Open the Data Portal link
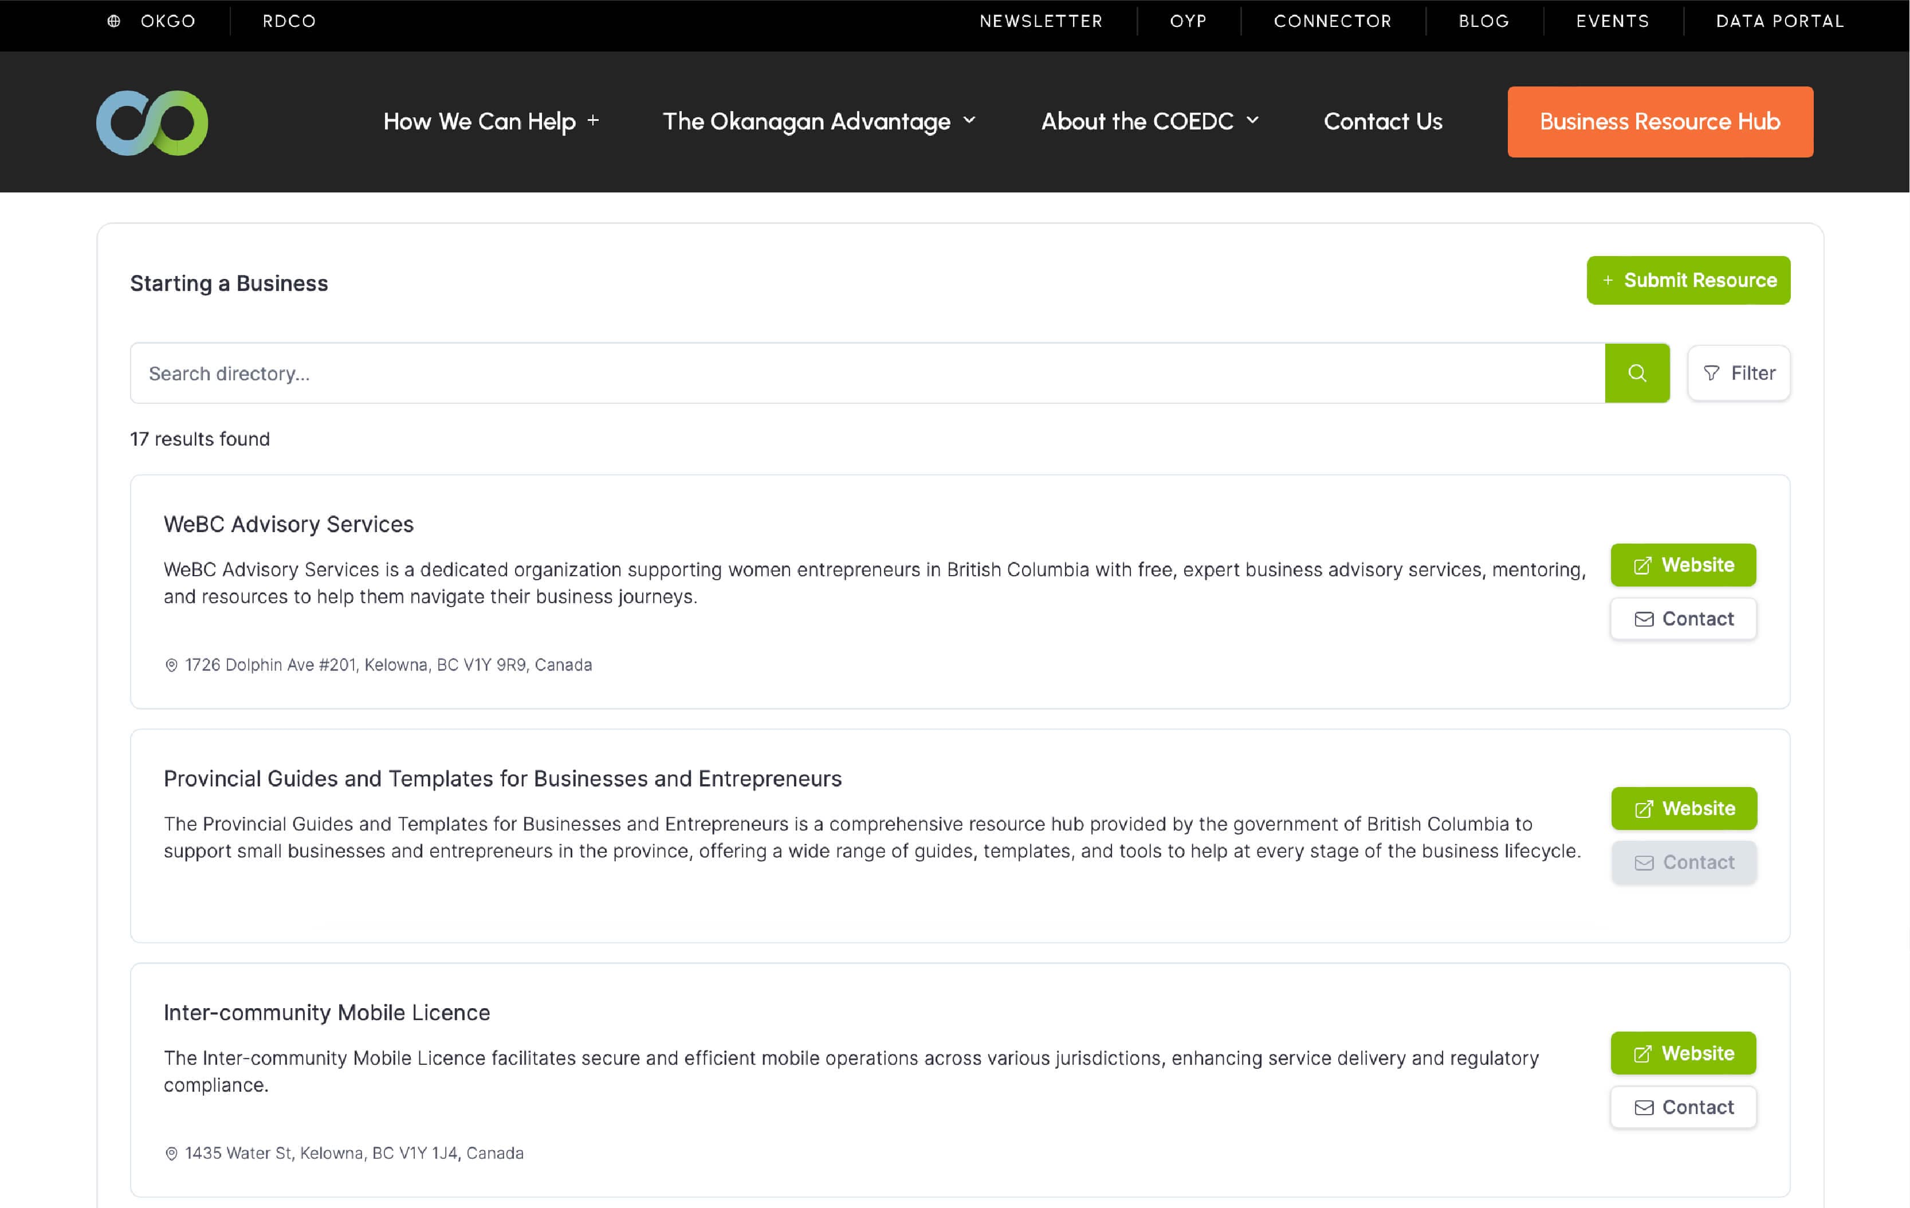 coord(1780,21)
